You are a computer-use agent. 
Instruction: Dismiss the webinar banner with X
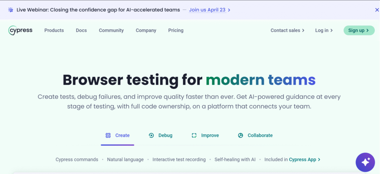[377, 10]
